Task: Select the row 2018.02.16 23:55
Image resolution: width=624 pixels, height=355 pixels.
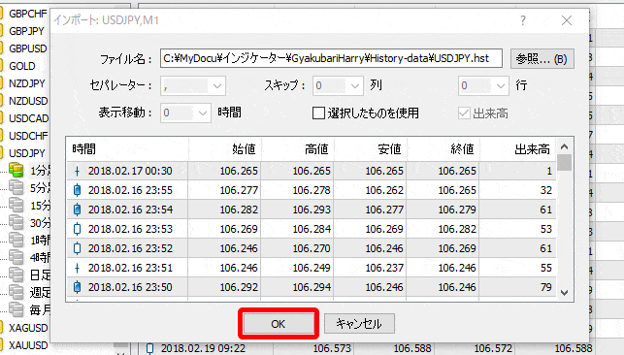Action: point(312,190)
